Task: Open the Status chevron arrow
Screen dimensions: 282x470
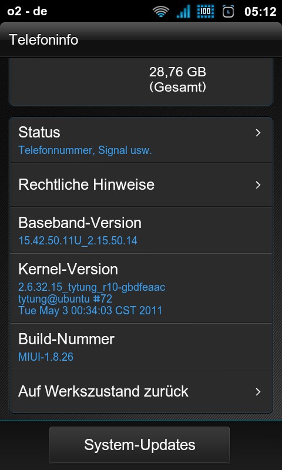Action: click(x=258, y=133)
